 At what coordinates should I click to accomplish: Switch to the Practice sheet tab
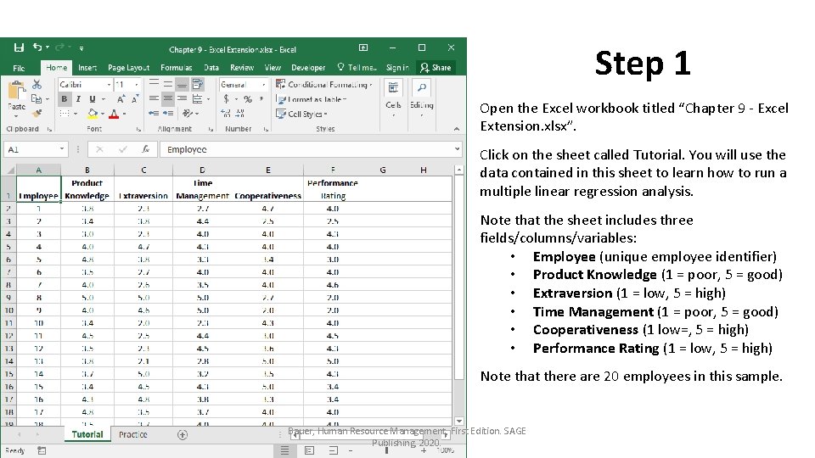pos(133,434)
